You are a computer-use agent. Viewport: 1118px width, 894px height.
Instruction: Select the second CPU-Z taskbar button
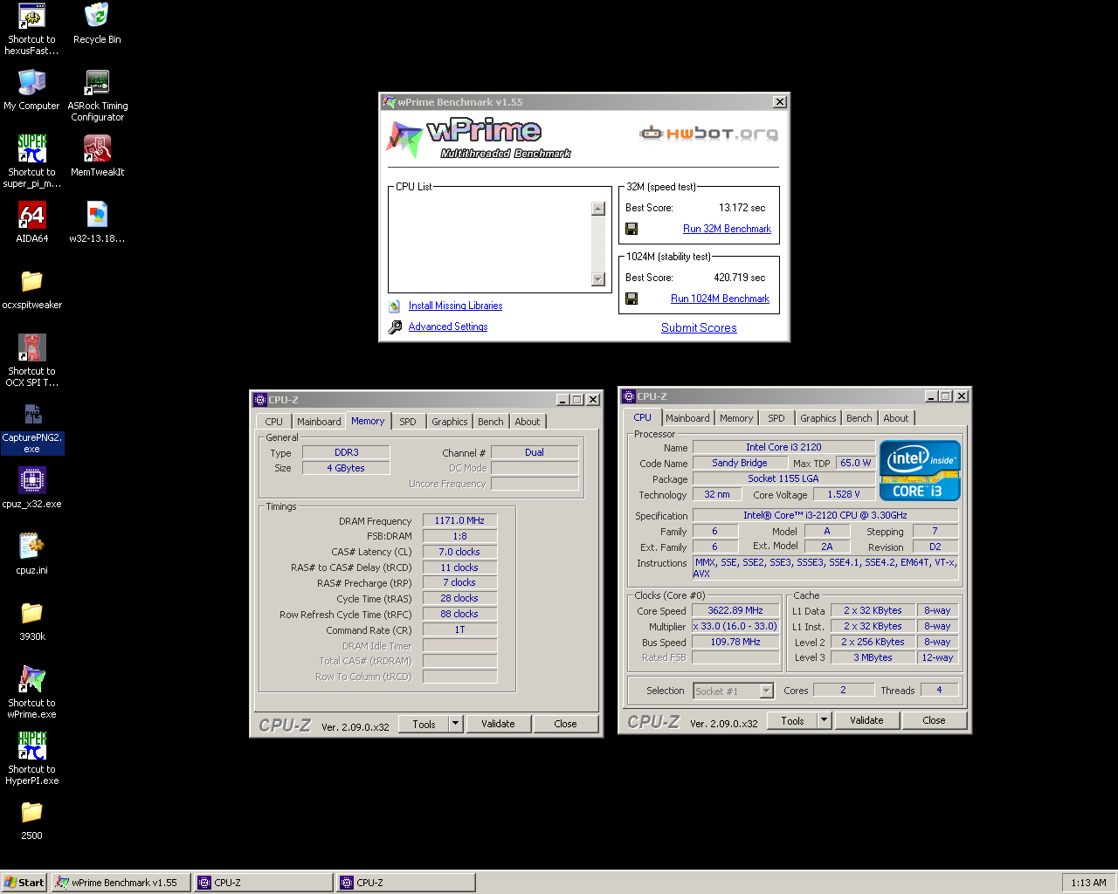(x=406, y=883)
